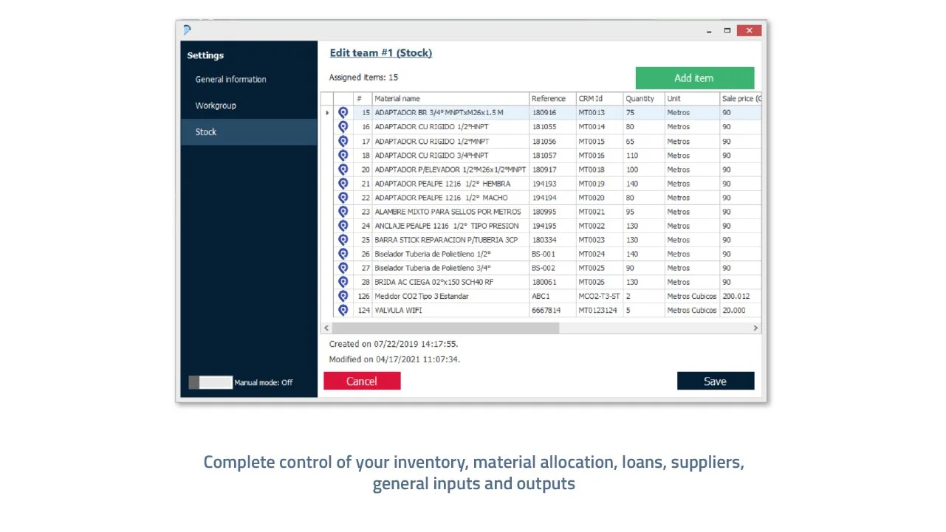Click CRM Id cell MT0123124

600,310
